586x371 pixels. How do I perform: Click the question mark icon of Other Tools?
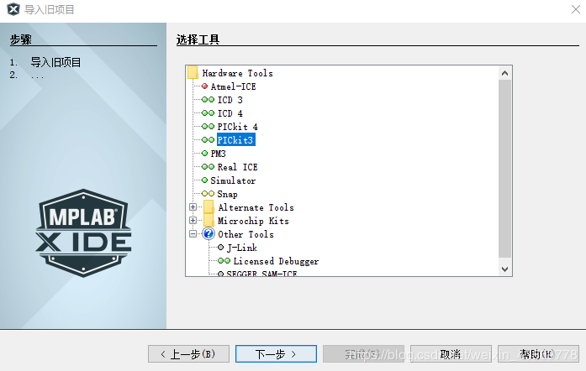click(x=209, y=234)
